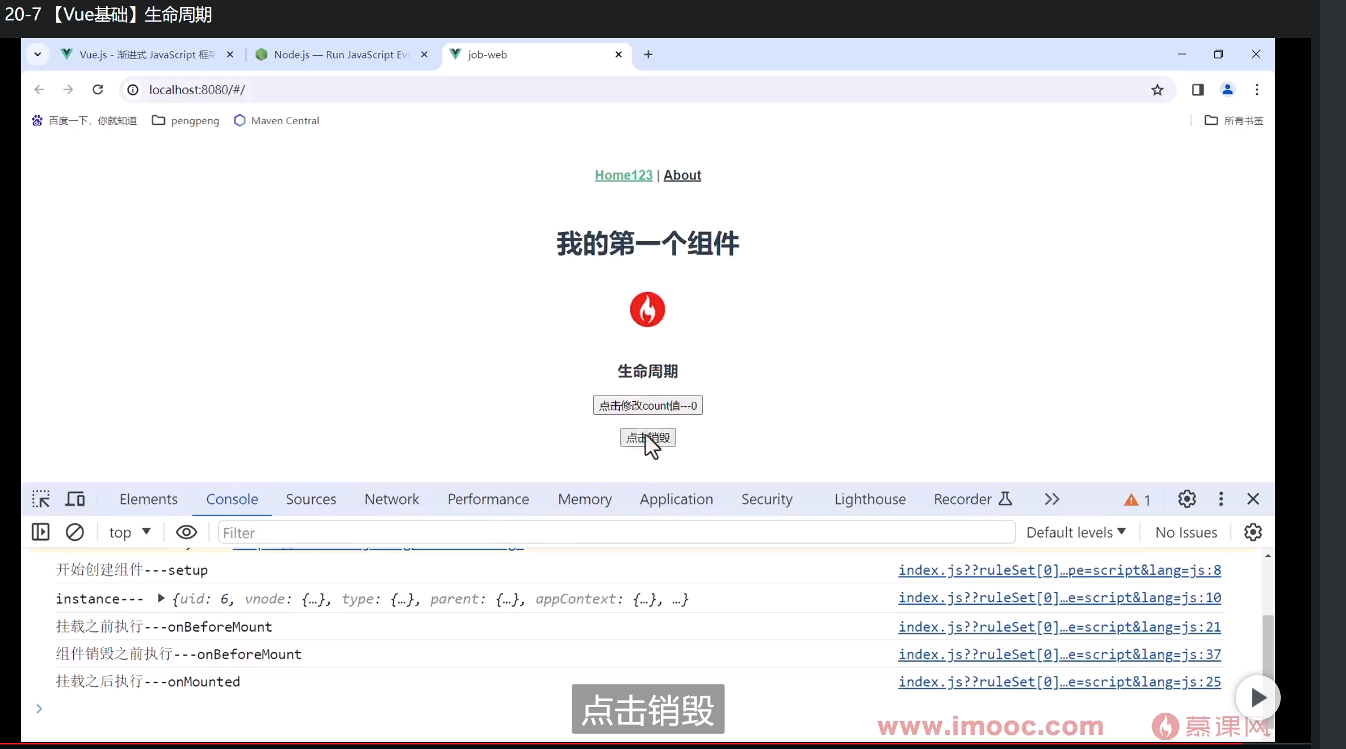
Task: Select the inspect element tool in DevTools
Action: tap(41, 499)
